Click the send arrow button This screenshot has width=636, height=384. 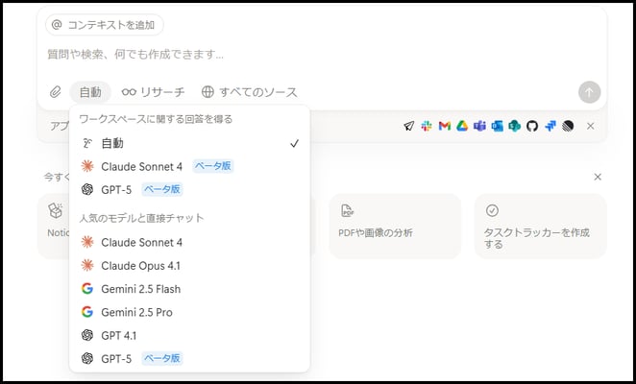pos(589,92)
